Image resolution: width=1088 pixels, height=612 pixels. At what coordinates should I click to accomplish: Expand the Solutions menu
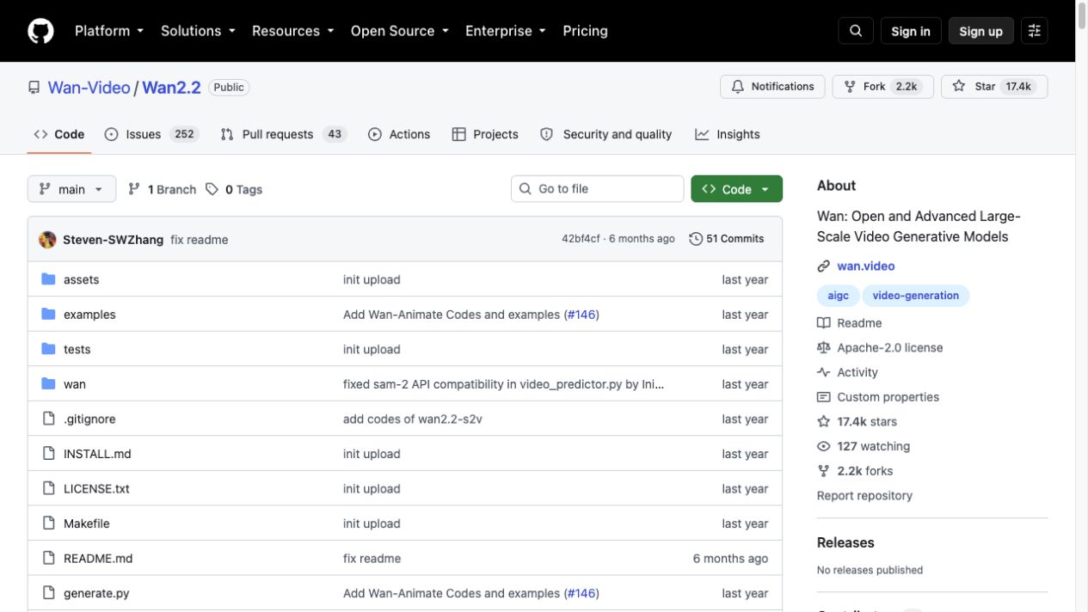pos(198,31)
